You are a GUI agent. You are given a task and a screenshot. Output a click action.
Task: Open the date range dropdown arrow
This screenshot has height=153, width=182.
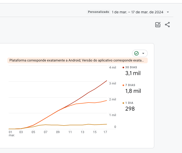[168, 12]
